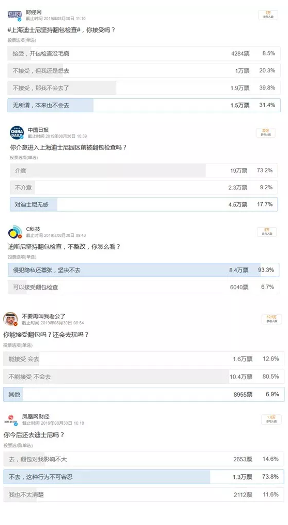This screenshot has width=288, height=525.
Task: Select 其他 option in fourth poll
Action: click(144, 395)
